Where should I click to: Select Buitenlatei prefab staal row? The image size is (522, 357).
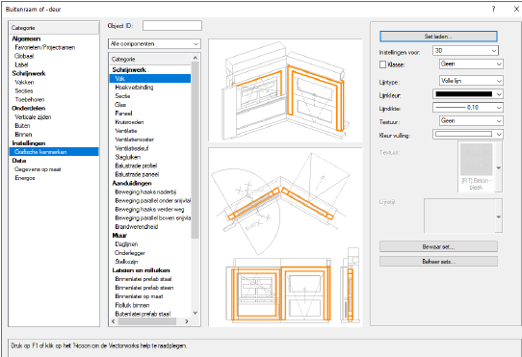(x=143, y=314)
